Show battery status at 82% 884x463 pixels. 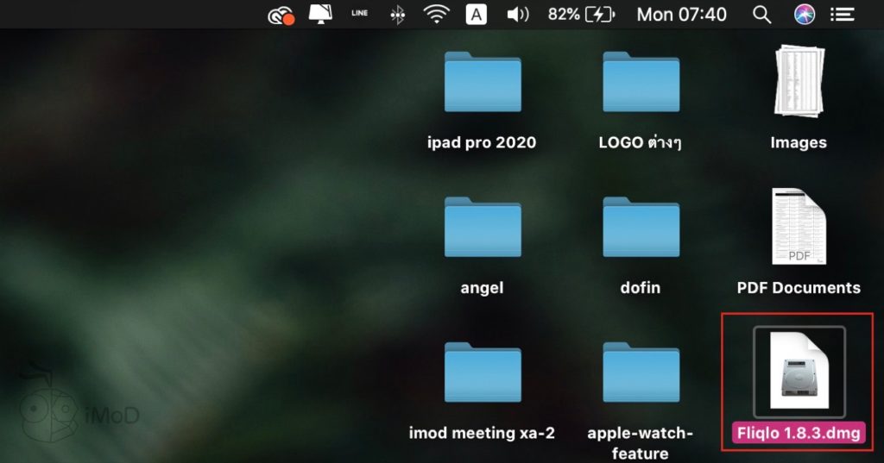[x=582, y=15]
